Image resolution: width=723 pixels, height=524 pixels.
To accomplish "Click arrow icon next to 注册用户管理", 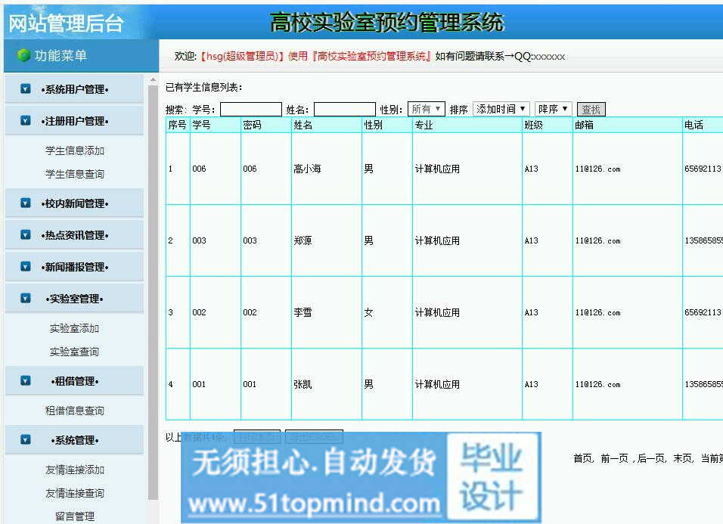I will tap(26, 121).
